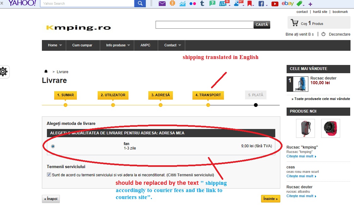This screenshot has width=354, height=205.
Task: Select step 5. PLATĂ
Action: tap(255, 95)
